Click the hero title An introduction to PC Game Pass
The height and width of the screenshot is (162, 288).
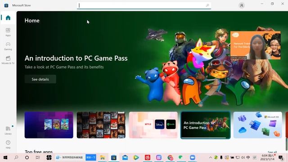76,58
